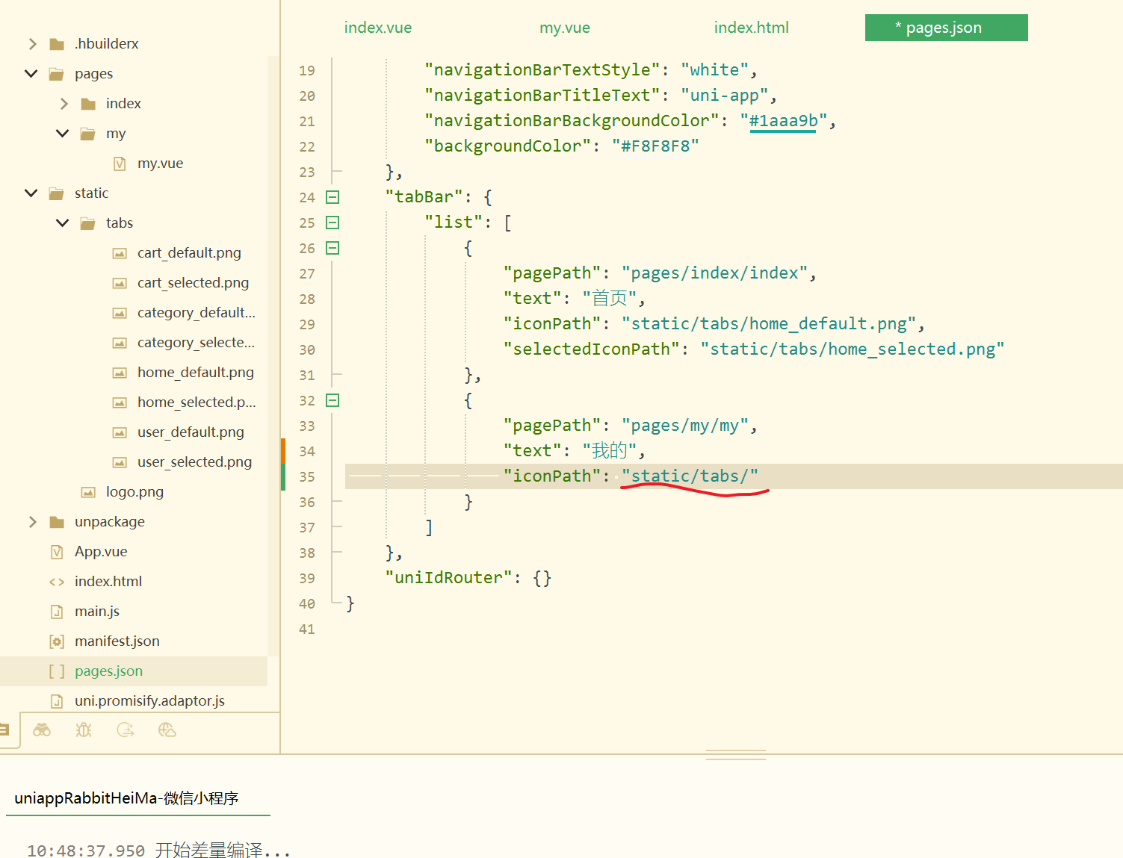1123x858 pixels.
Task: Click the "pages/index/index" string on line 27
Action: pos(714,273)
